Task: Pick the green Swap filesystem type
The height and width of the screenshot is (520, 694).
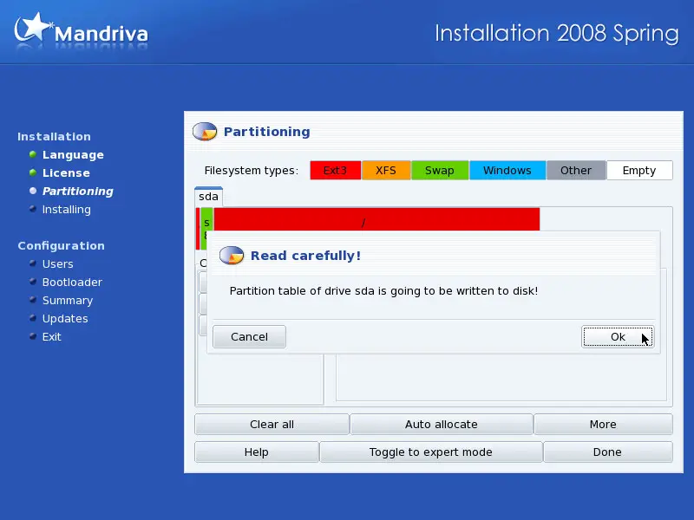Action: coord(440,170)
